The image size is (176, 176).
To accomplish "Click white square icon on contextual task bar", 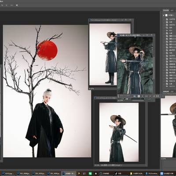I will coord(139,96).
